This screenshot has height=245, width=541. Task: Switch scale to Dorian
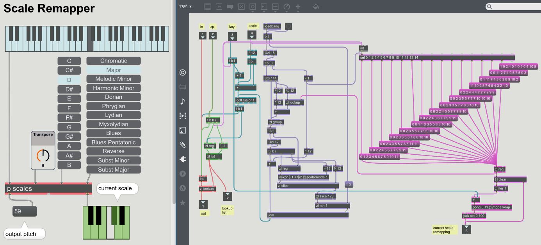(x=114, y=97)
